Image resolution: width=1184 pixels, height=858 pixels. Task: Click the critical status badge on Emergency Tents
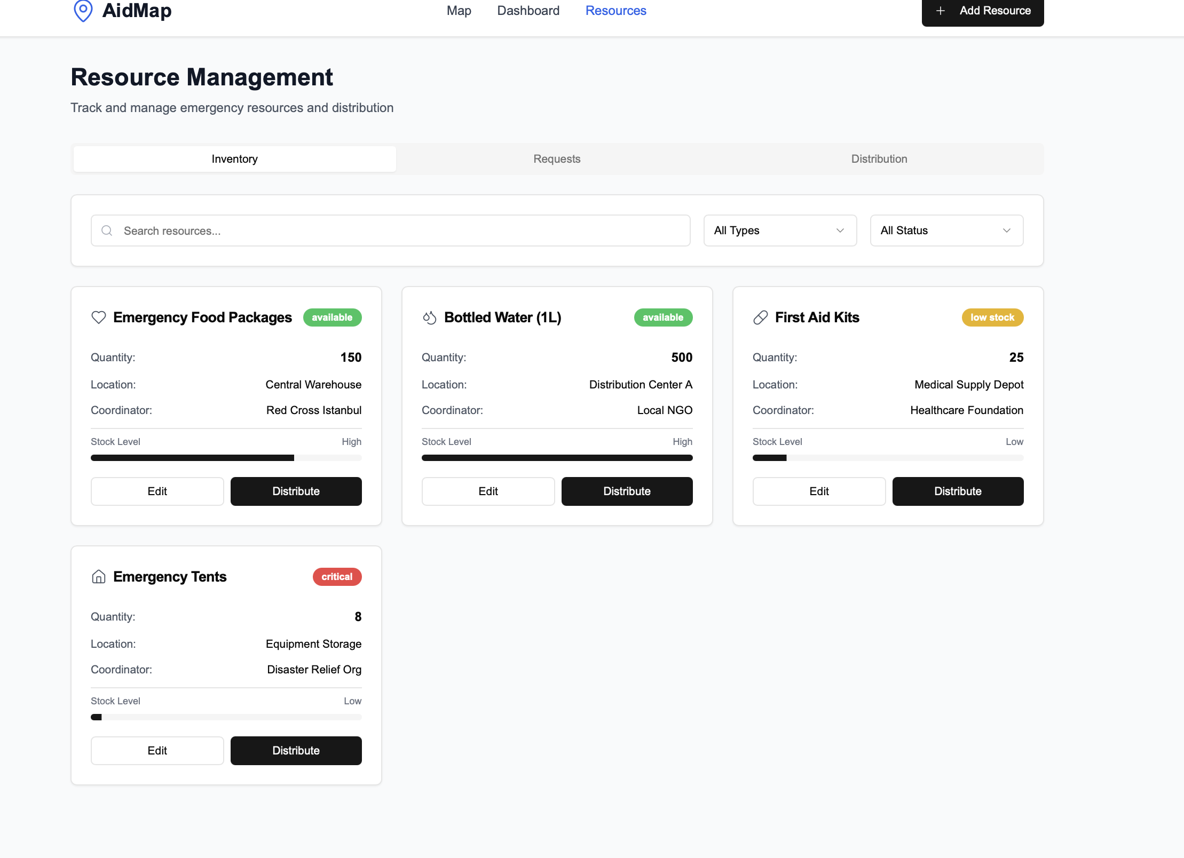pos(337,577)
